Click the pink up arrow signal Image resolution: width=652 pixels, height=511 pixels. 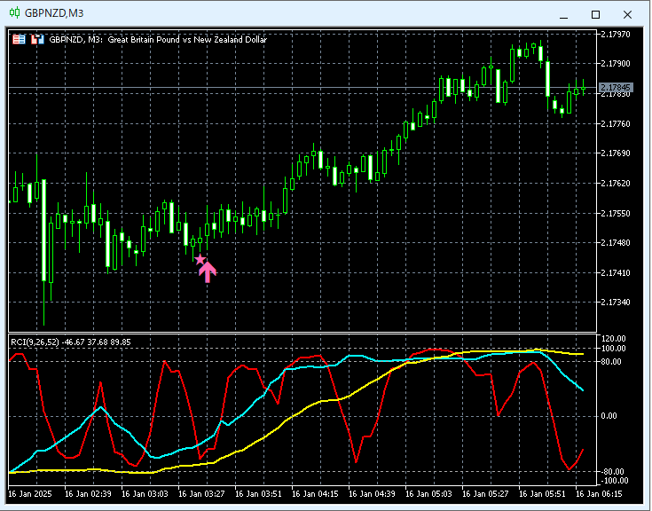click(207, 272)
